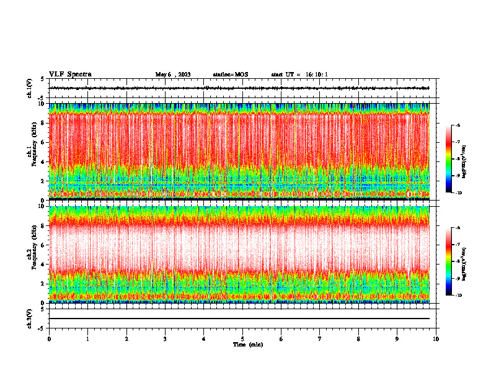Click time axis tick label "10" at the right end

[436, 339]
